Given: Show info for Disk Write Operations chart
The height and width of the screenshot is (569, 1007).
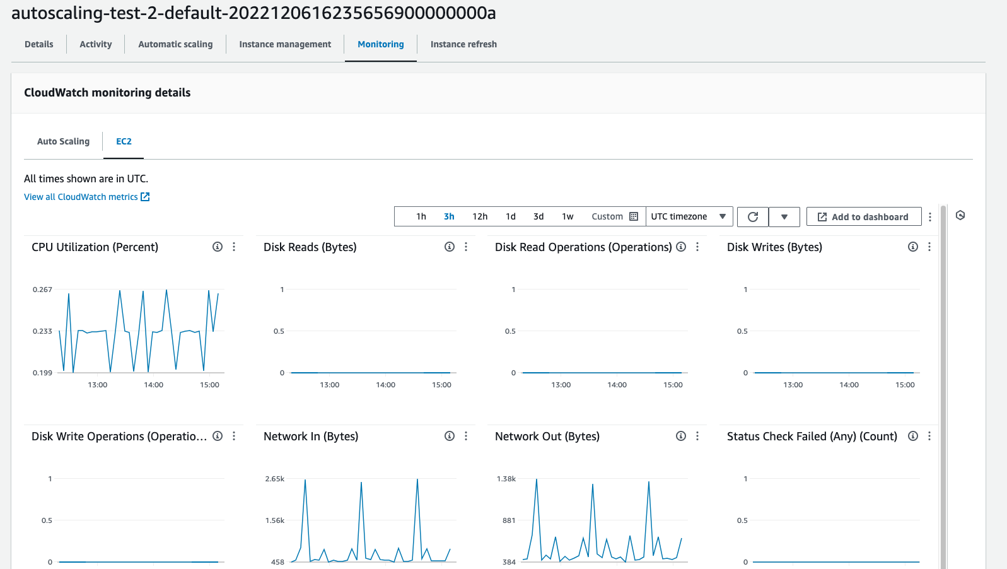Looking at the screenshot, I should (218, 436).
